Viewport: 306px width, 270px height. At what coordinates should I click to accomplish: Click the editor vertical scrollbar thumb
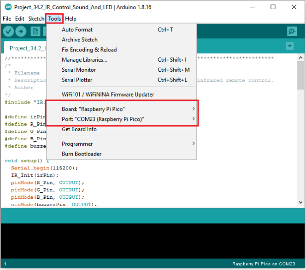[x=300, y=75]
